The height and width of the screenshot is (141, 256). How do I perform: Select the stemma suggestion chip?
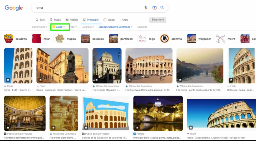click(x=172, y=39)
